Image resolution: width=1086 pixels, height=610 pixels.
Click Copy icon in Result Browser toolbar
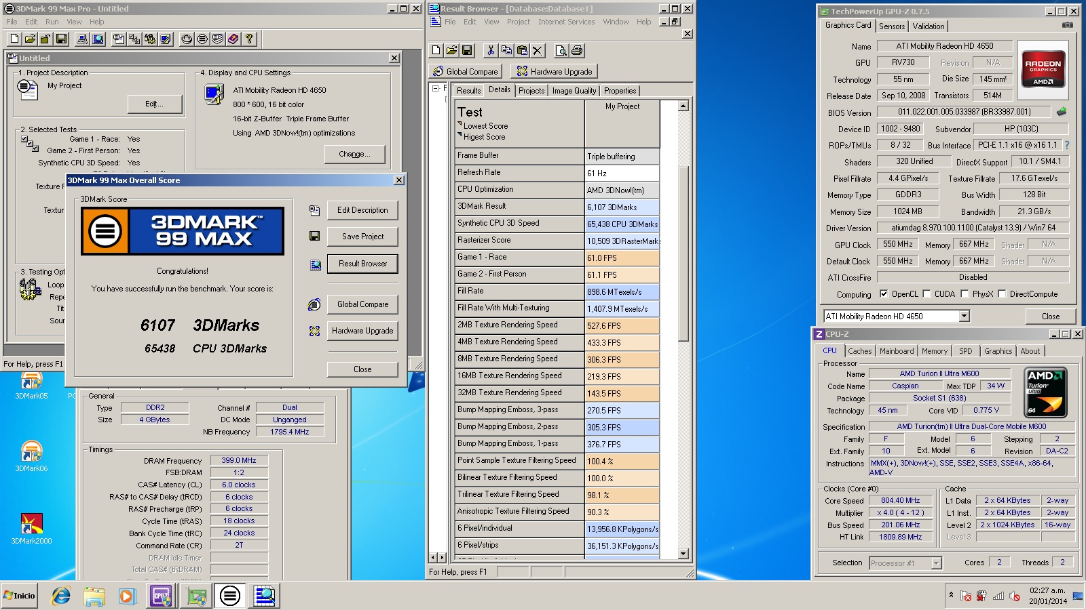(x=506, y=50)
